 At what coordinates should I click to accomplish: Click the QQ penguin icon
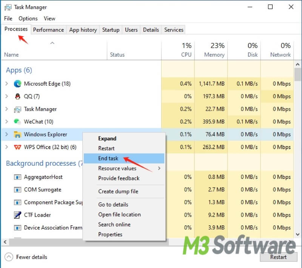pyautogui.click(x=17, y=96)
